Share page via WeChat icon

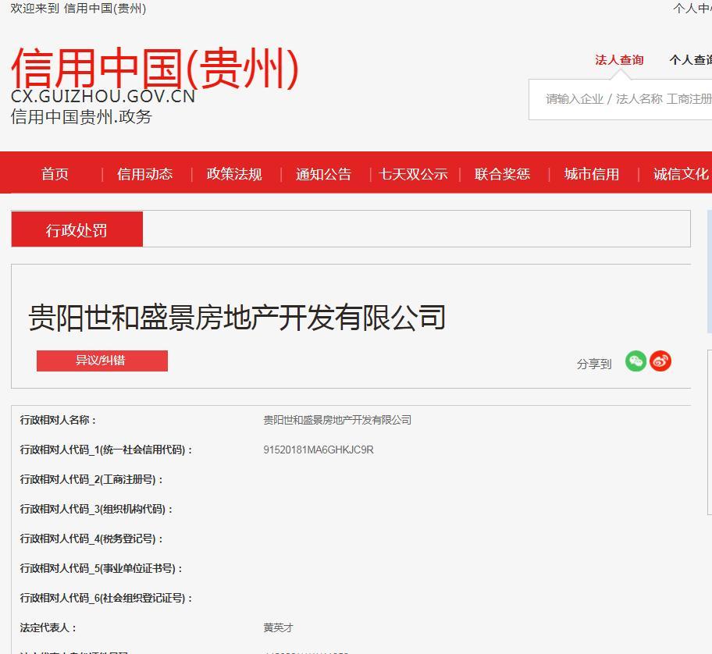tap(635, 361)
